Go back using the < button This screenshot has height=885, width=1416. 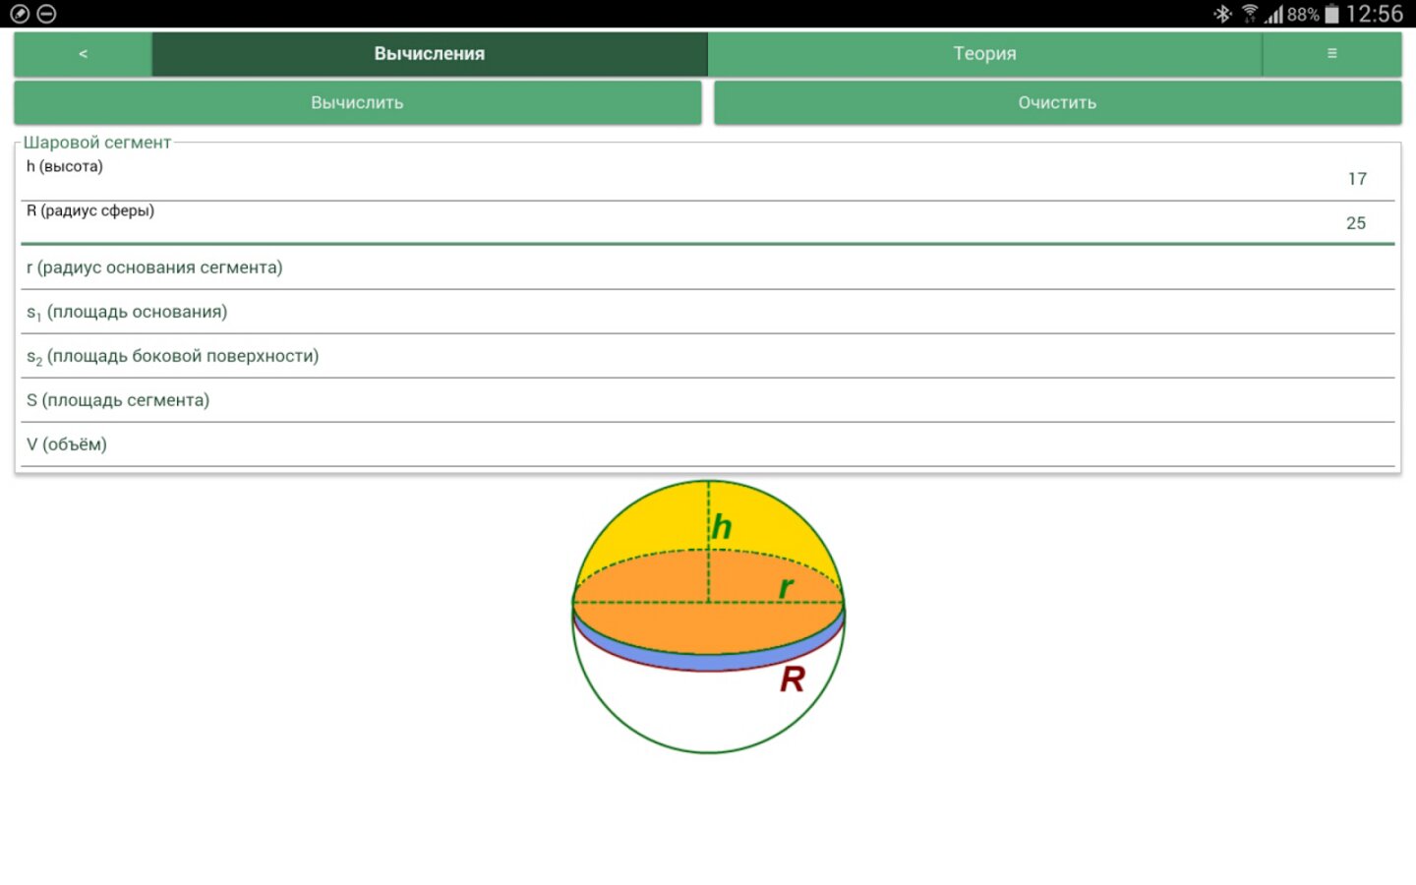(x=84, y=54)
